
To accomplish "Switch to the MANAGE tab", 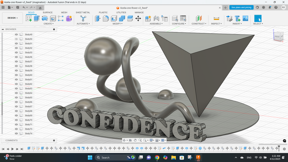I will point(139,12).
